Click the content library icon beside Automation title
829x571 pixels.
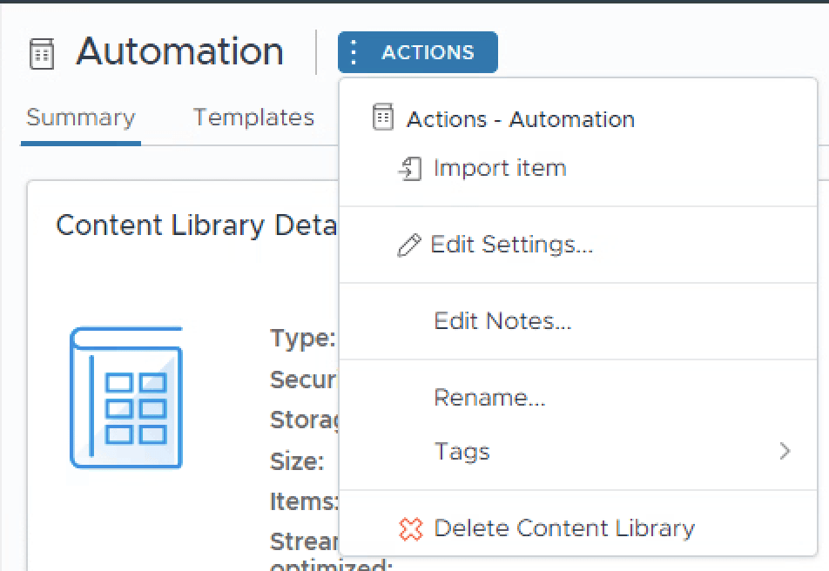42,54
